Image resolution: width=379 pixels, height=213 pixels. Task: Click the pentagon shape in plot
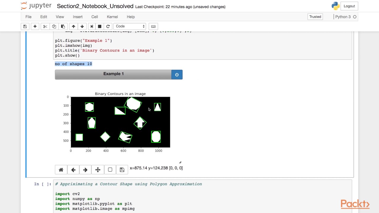pos(92,123)
